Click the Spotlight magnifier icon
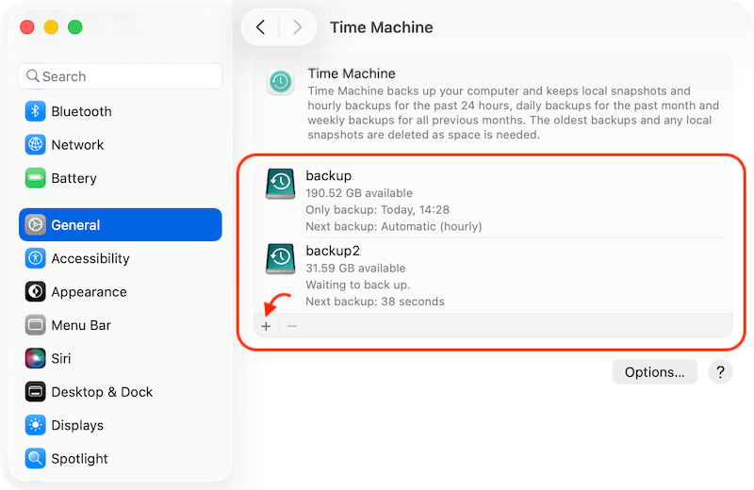The height and width of the screenshot is (490, 754). [x=35, y=458]
